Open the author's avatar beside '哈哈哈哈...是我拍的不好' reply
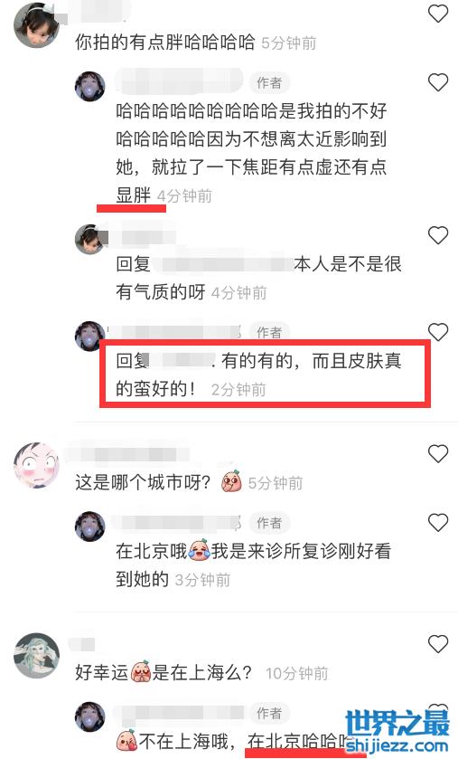Image resolution: width=458 pixels, height=759 pixels. point(89,86)
